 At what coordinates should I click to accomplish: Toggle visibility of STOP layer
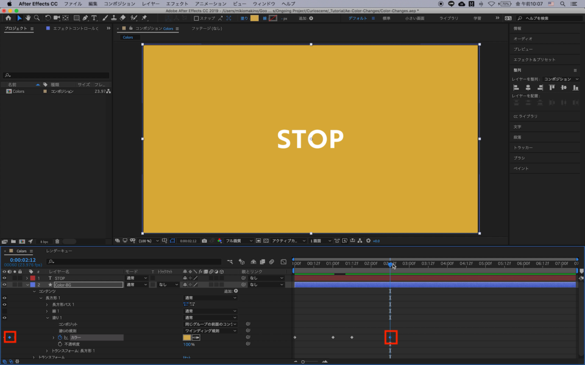tap(5, 278)
